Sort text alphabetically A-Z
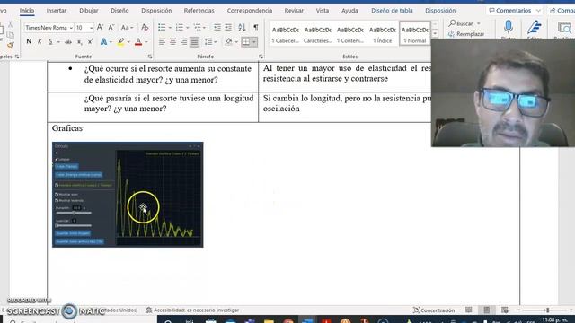 pos(242,28)
